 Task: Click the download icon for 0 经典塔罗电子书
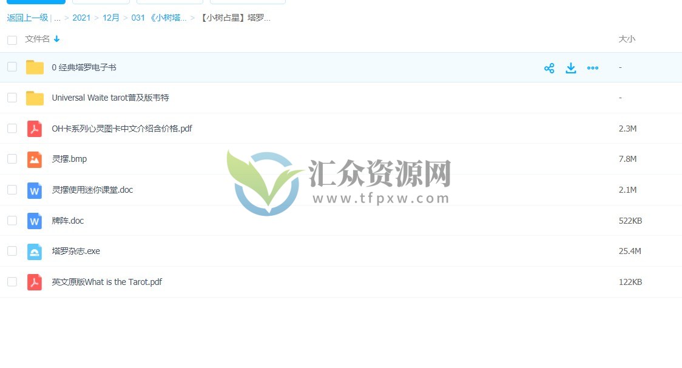[571, 68]
